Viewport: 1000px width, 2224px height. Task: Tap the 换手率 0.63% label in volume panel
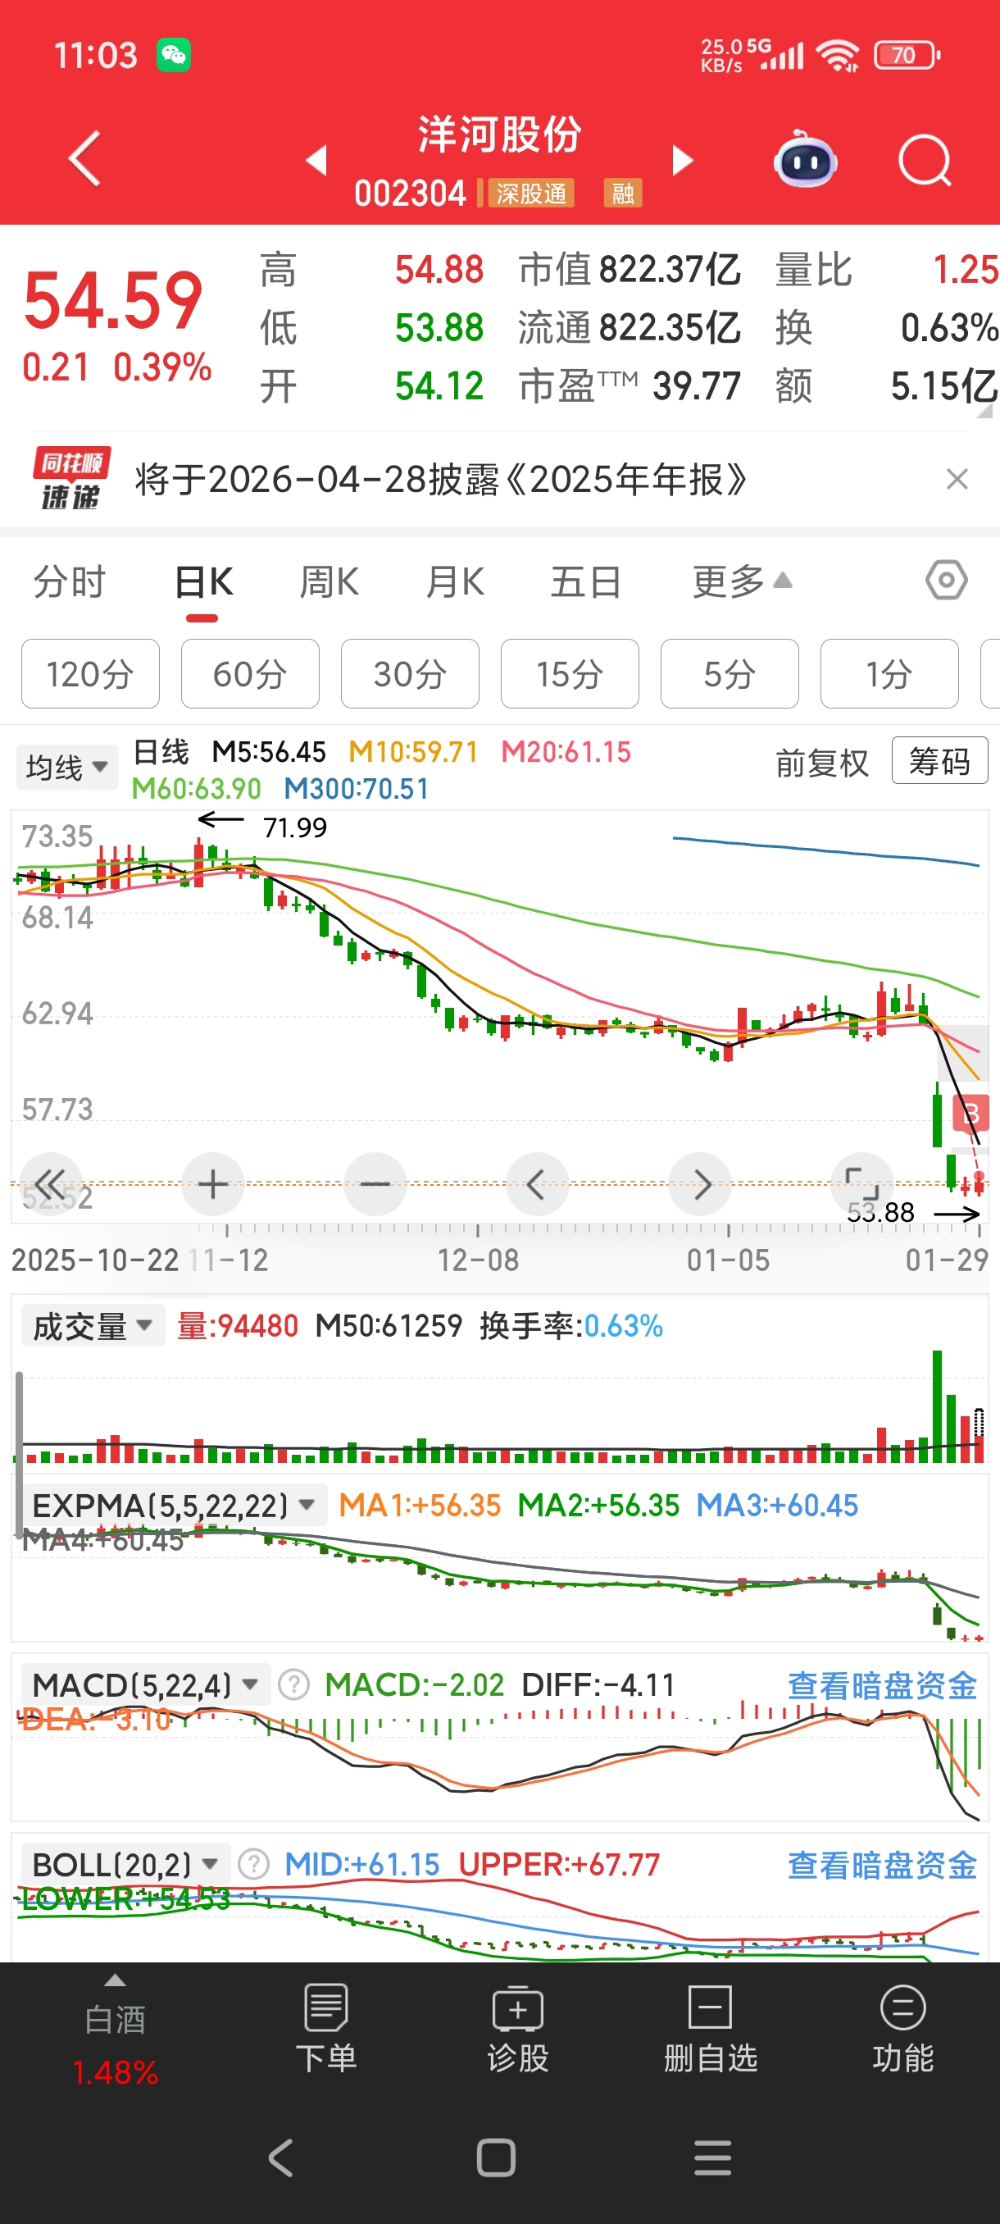(571, 1326)
